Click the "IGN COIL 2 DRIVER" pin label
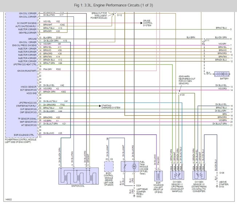This screenshot has width=237, height=204. (x=28, y=17)
